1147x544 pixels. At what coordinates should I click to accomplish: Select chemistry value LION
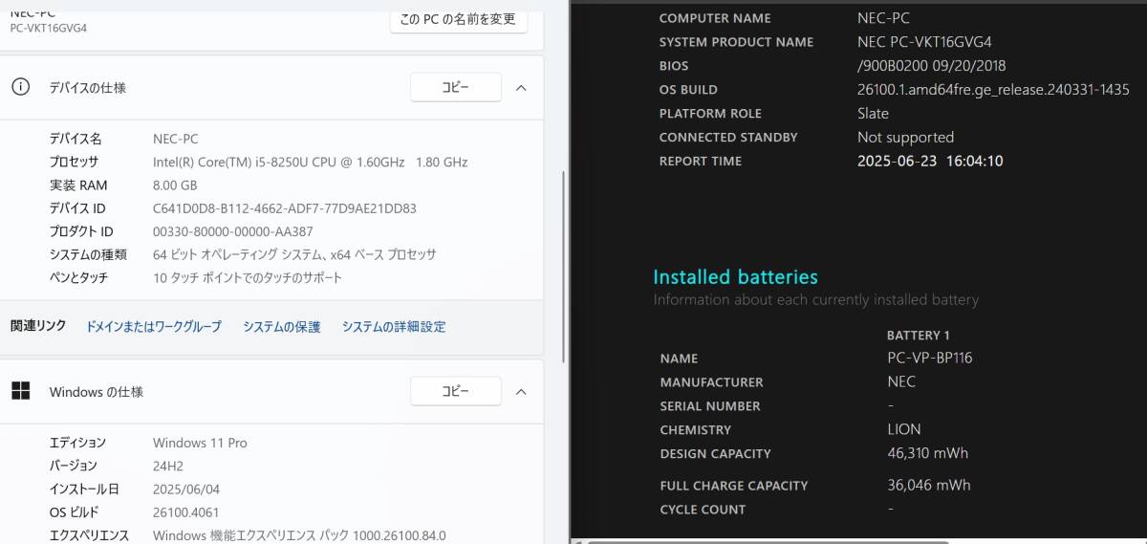click(x=904, y=429)
